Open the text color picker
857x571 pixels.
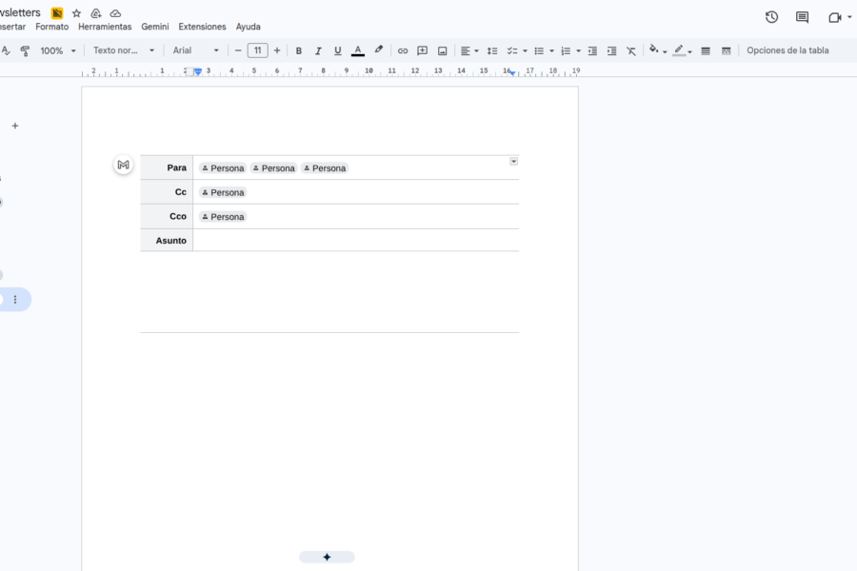pyautogui.click(x=358, y=50)
